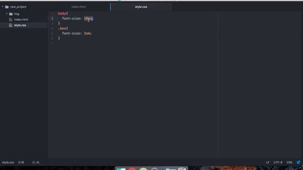Select the new_project folder icon
This screenshot has width=303, height=170.
(x=7, y=7)
